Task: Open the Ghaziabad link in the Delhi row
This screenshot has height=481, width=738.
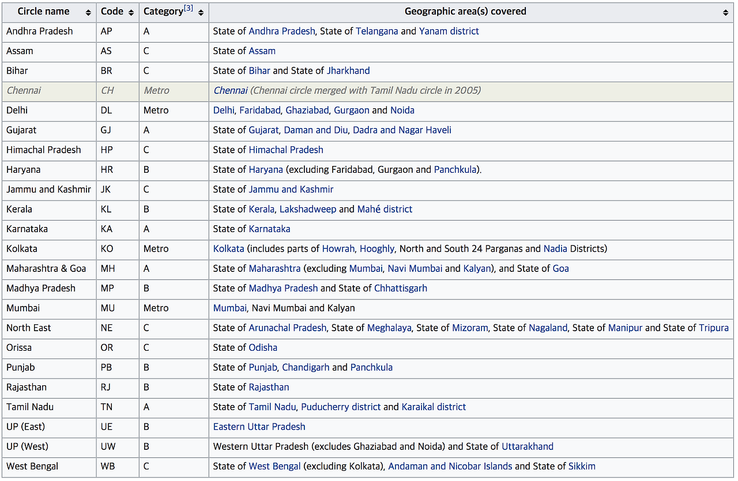Action: [307, 110]
